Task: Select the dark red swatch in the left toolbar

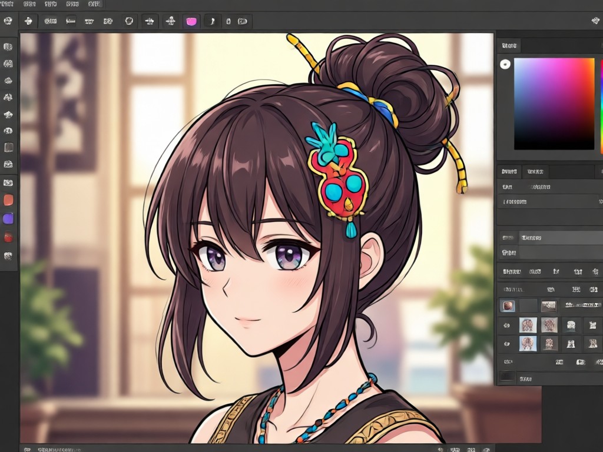Action: pos(8,237)
